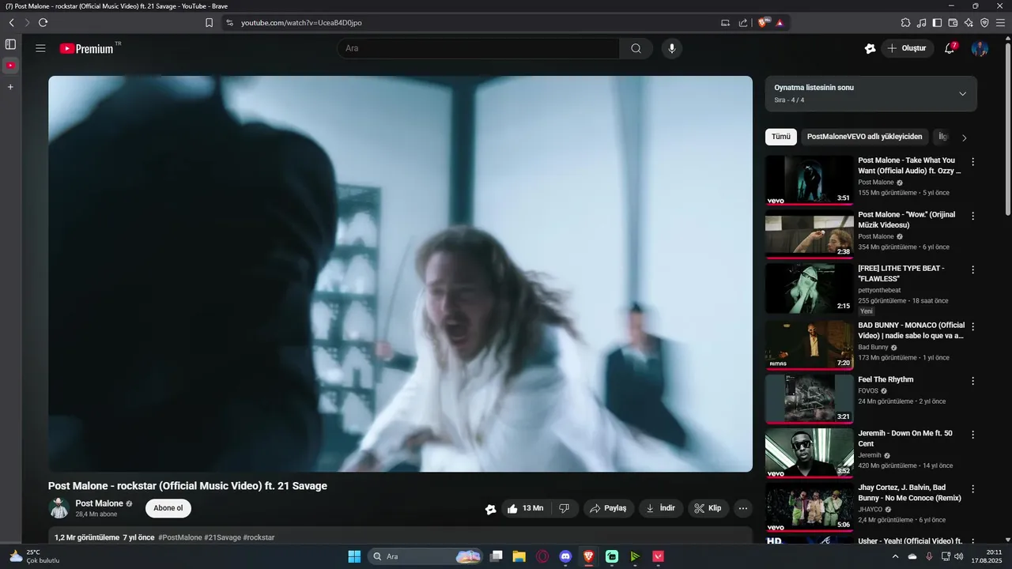This screenshot has width=1012, height=569.
Task: Click the Oluştur create button
Action: tap(908, 48)
